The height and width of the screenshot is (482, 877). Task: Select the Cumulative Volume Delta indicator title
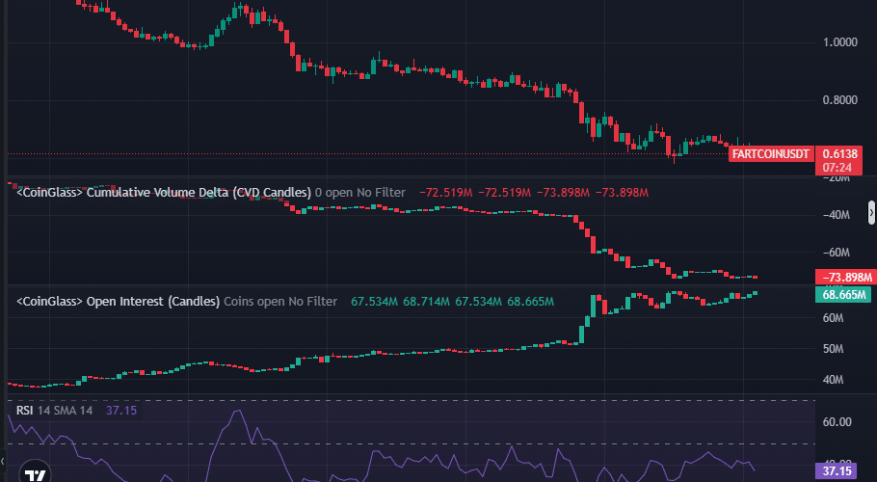(x=164, y=193)
